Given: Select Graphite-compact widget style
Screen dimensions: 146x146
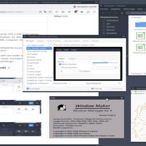Looking at the screenshot, I should (39, 83).
